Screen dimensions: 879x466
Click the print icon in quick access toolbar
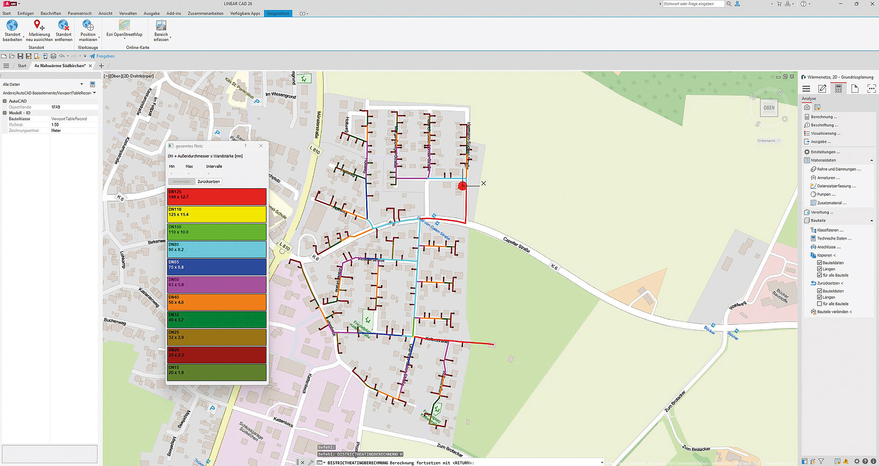(x=53, y=56)
